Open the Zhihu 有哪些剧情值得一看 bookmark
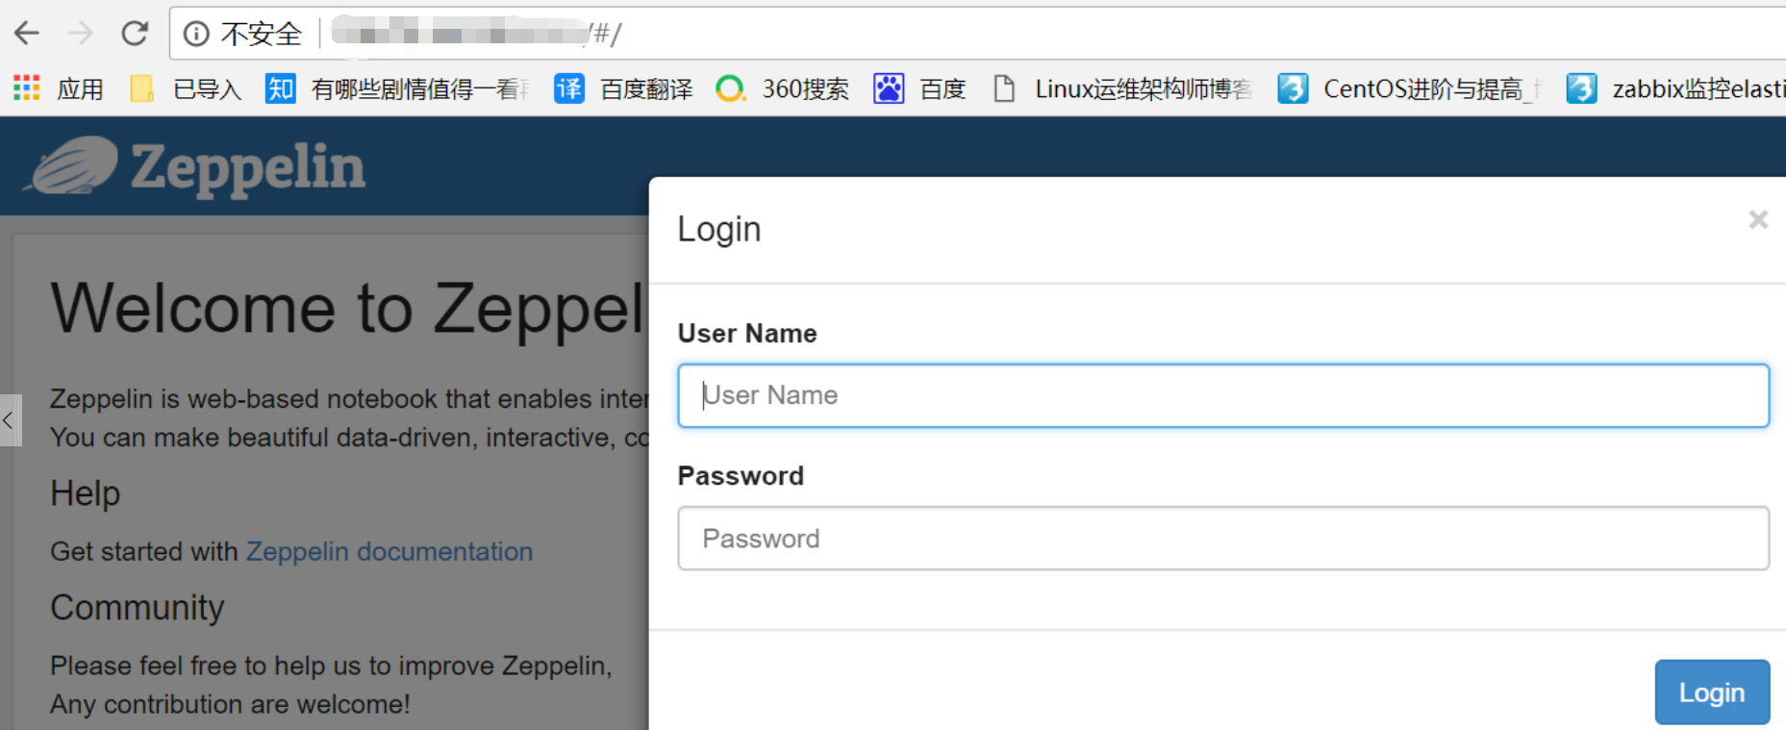 coord(397,89)
